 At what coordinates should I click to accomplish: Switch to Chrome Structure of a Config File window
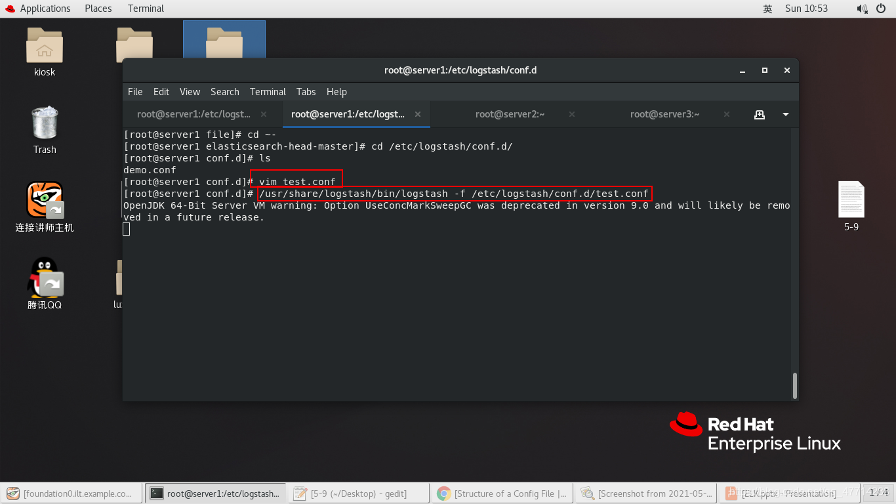click(x=503, y=493)
